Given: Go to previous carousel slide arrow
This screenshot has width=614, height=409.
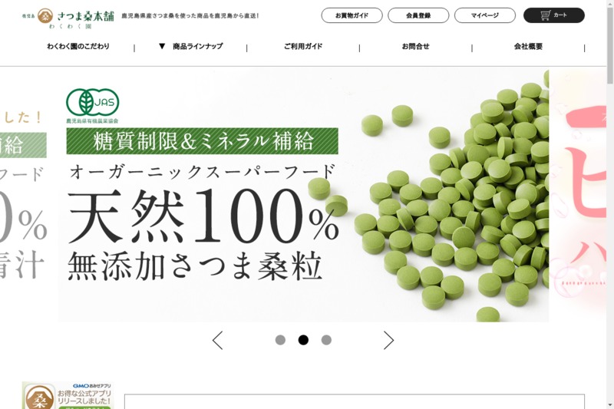Looking at the screenshot, I should pos(218,340).
